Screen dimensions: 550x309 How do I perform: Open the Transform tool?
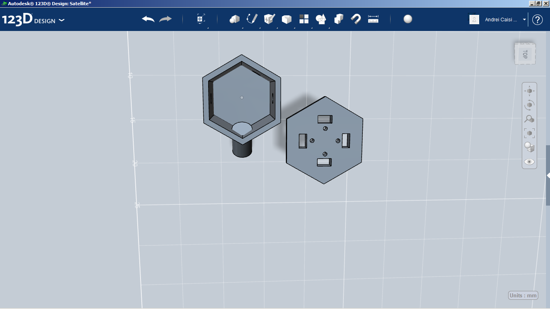coord(201,19)
